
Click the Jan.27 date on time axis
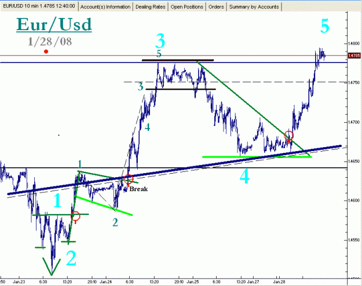(253, 282)
